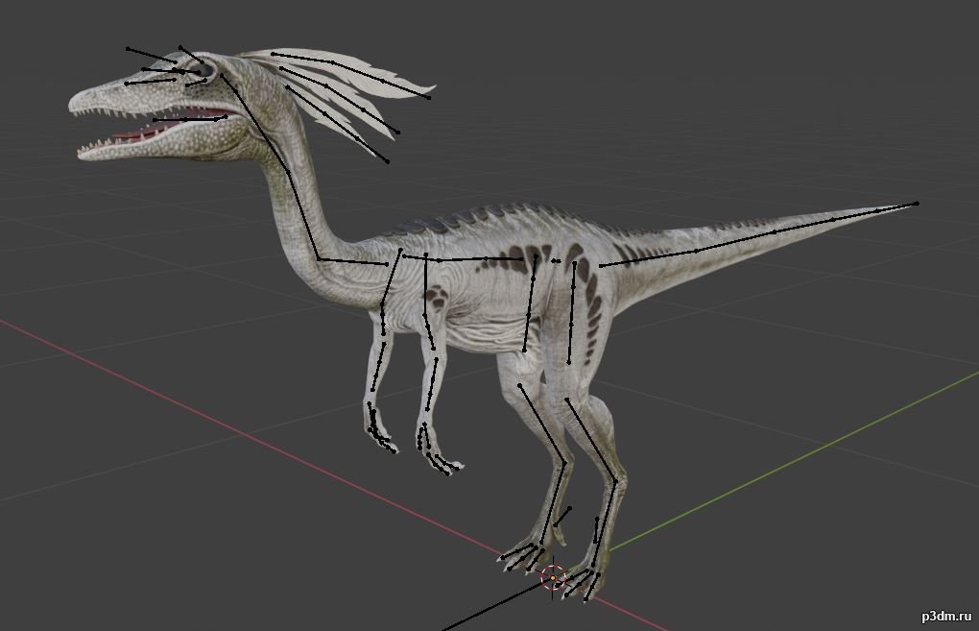Image resolution: width=979 pixels, height=631 pixels.
Task: Select the forearm bone of the front-most arm
Action: 430,394
